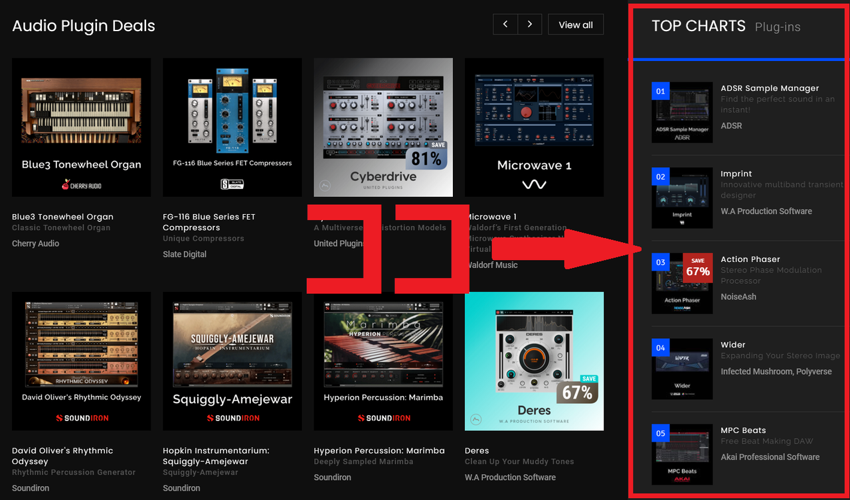Viewport: 850px width, 500px height.
Task: Click 'Find the perfect sound in an instant!' description
Action: tap(778, 104)
